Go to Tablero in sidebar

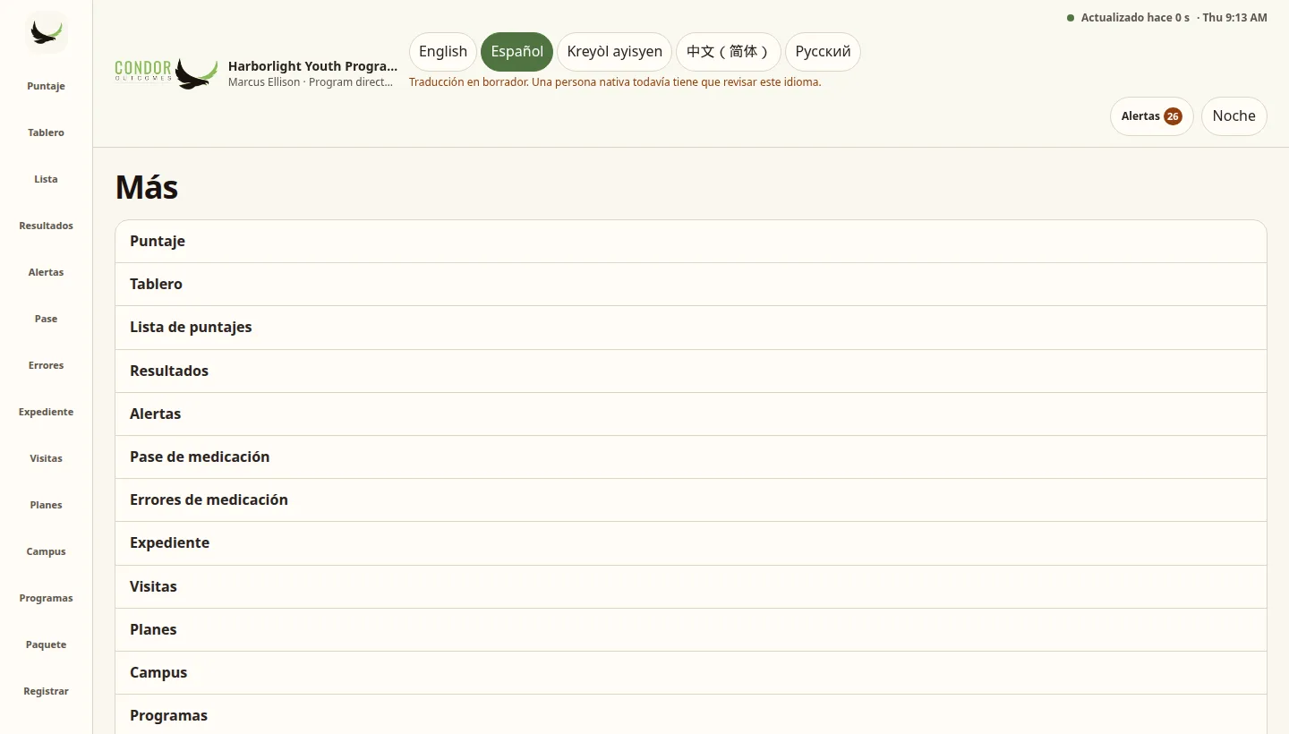(46, 132)
